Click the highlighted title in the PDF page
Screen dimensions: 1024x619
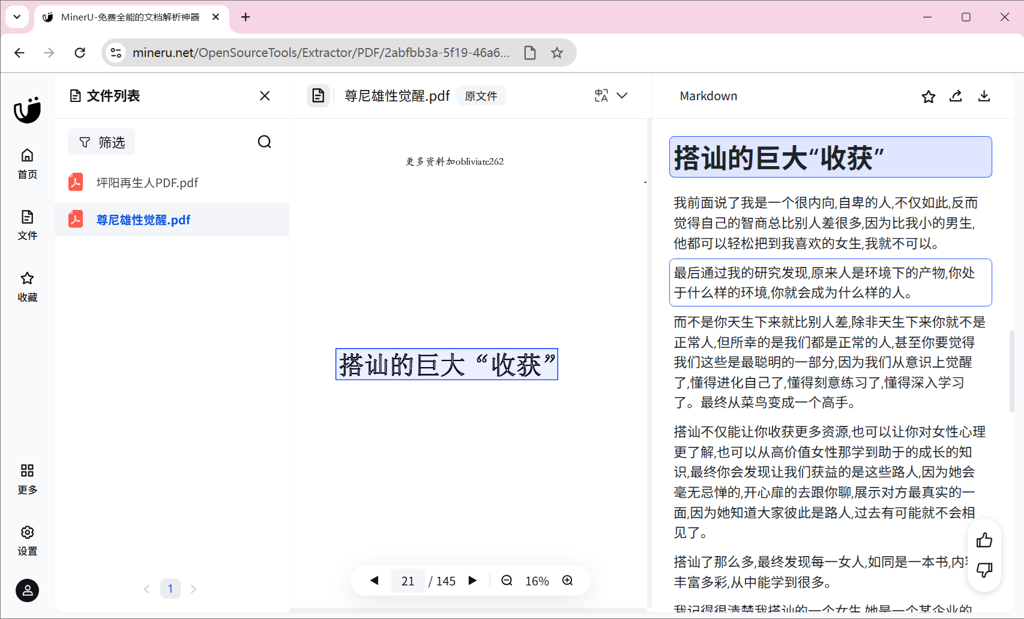pyautogui.click(x=447, y=364)
